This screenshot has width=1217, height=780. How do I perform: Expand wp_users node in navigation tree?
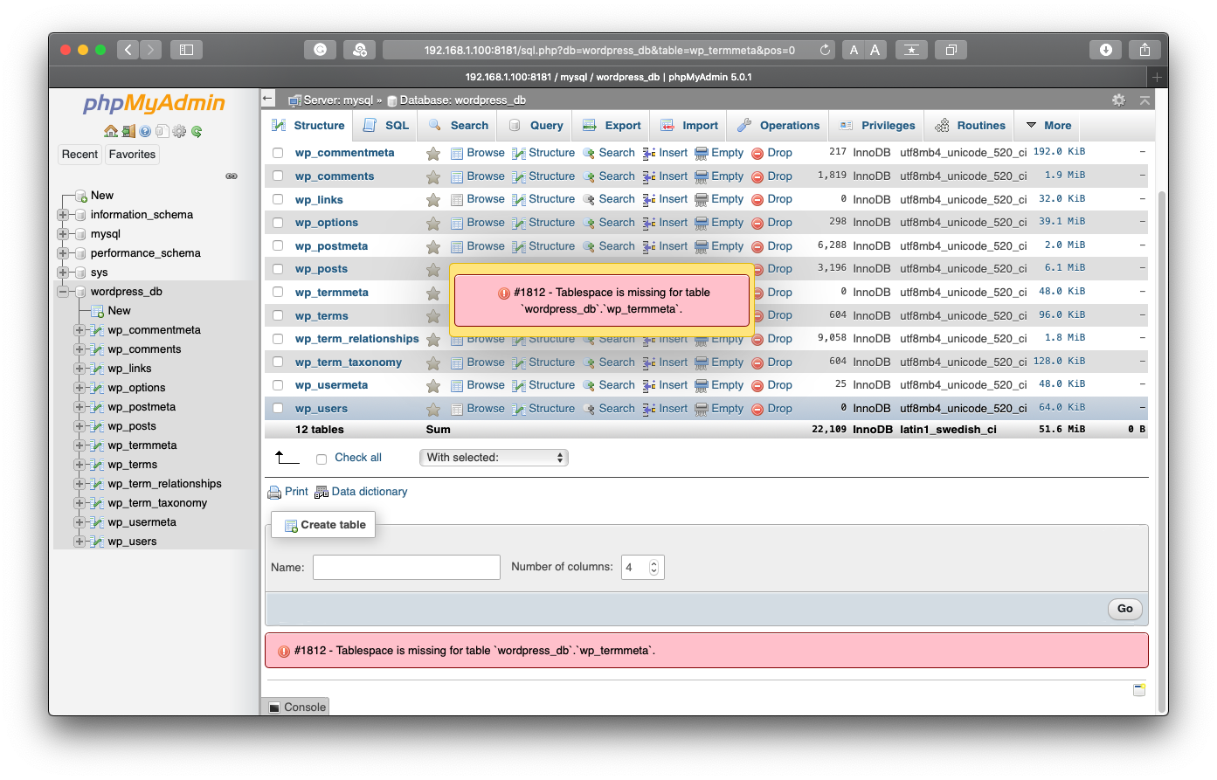pyautogui.click(x=80, y=542)
